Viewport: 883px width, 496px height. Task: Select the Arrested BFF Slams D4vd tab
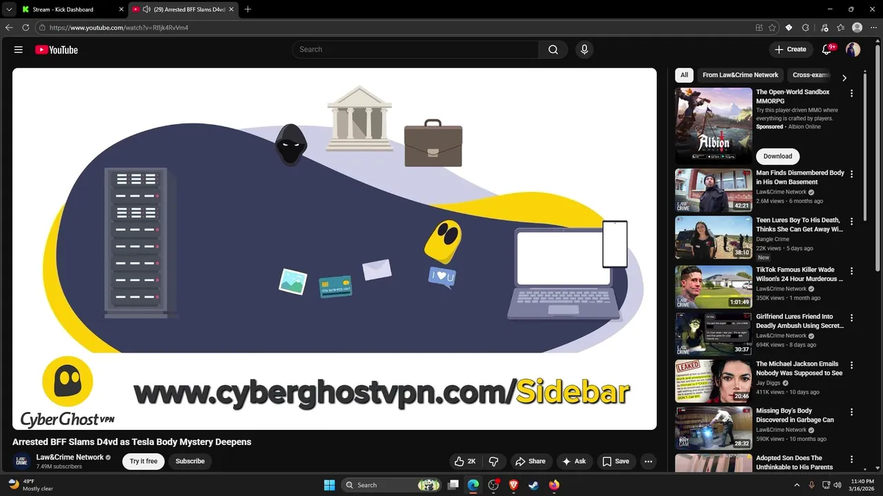pos(184,10)
